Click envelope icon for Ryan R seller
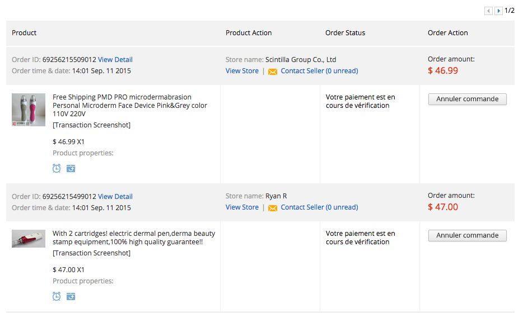Viewport: 523px width, 313px height. 273,208
